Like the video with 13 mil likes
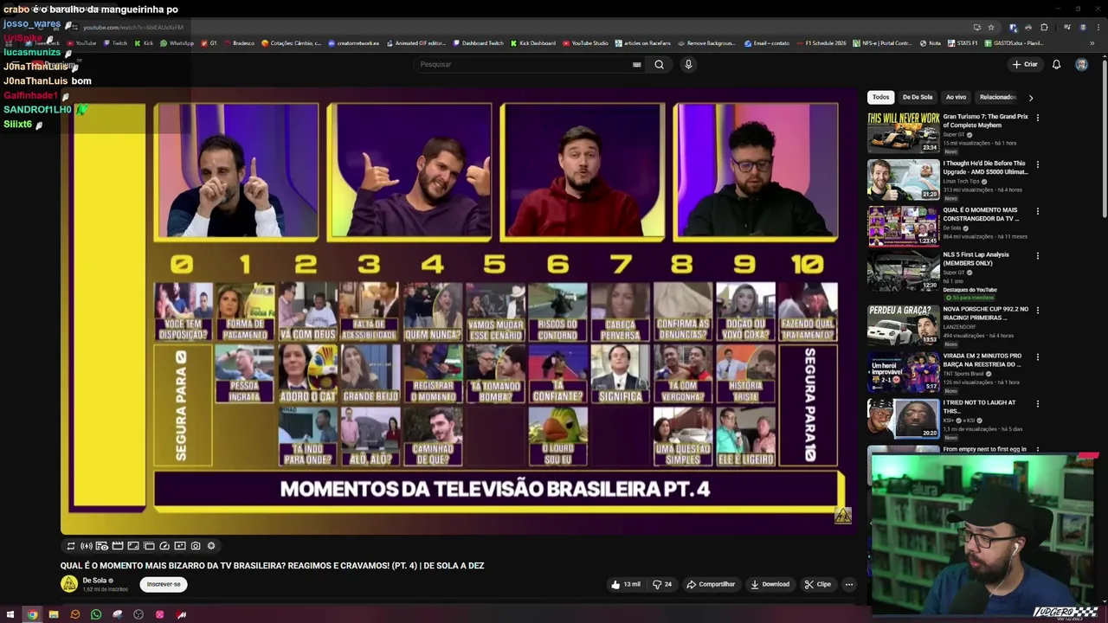 pos(626,584)
